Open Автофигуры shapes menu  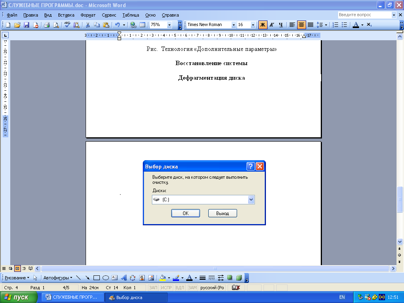point(58,278)
